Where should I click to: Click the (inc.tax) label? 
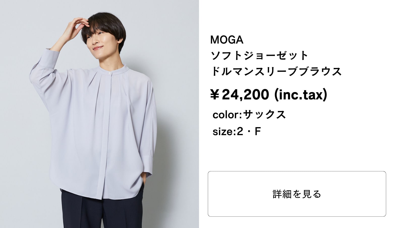[300, 95]
